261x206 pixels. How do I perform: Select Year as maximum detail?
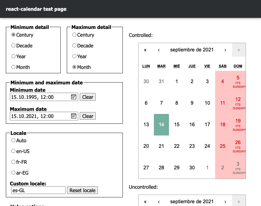click(74, 56)
